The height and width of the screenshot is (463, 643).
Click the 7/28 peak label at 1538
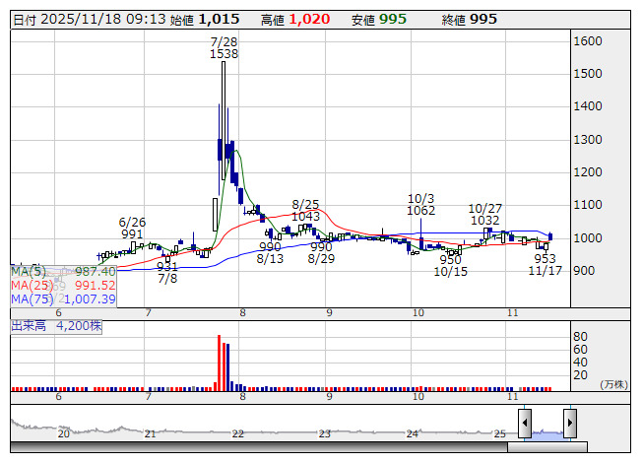[x=225, y=48]
